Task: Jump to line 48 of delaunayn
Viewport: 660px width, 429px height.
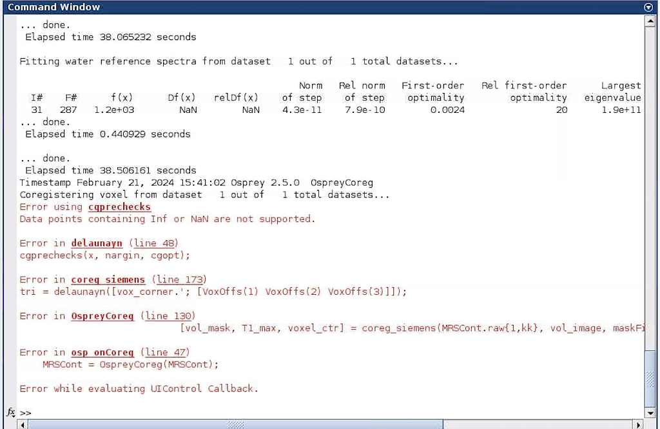Action: [154, 243]
